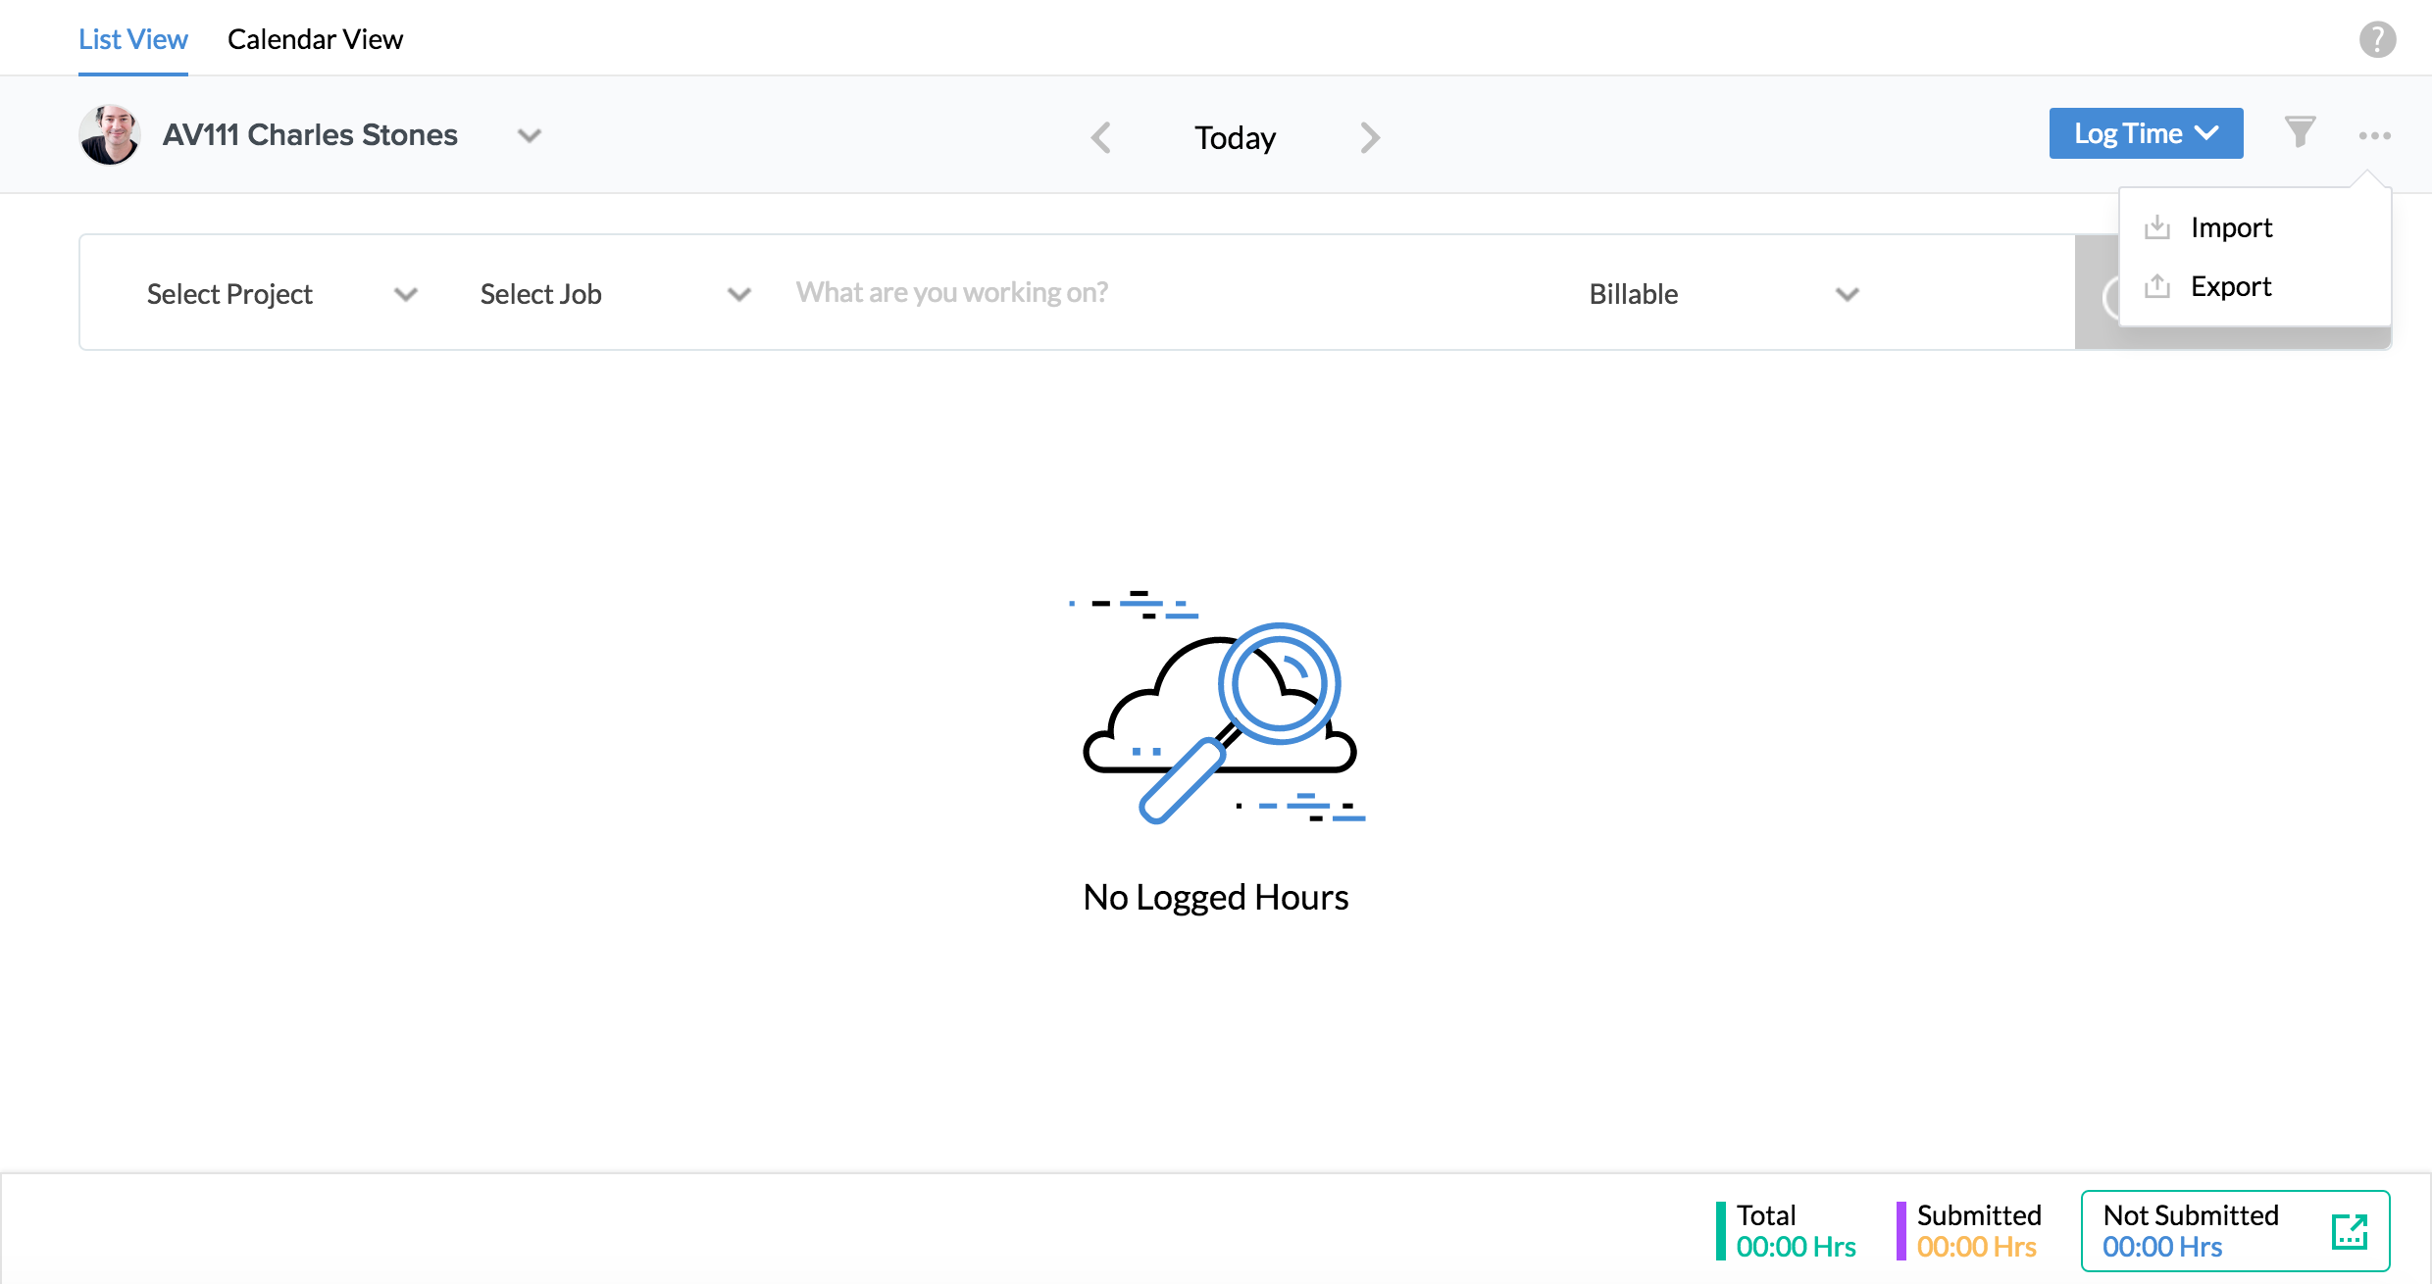Go to previous day arrow
The height and width of the screenshot is (1284, 2432).
(1101, 137)
